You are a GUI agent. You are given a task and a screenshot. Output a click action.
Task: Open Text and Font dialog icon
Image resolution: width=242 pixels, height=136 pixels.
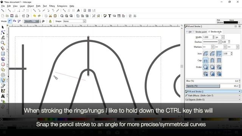[110, 16]
